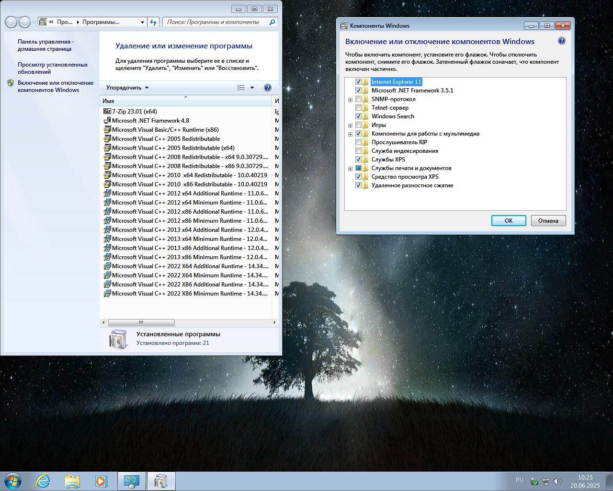
Task: Click the Back arrow in Programs window
Action: click(11, 22)
